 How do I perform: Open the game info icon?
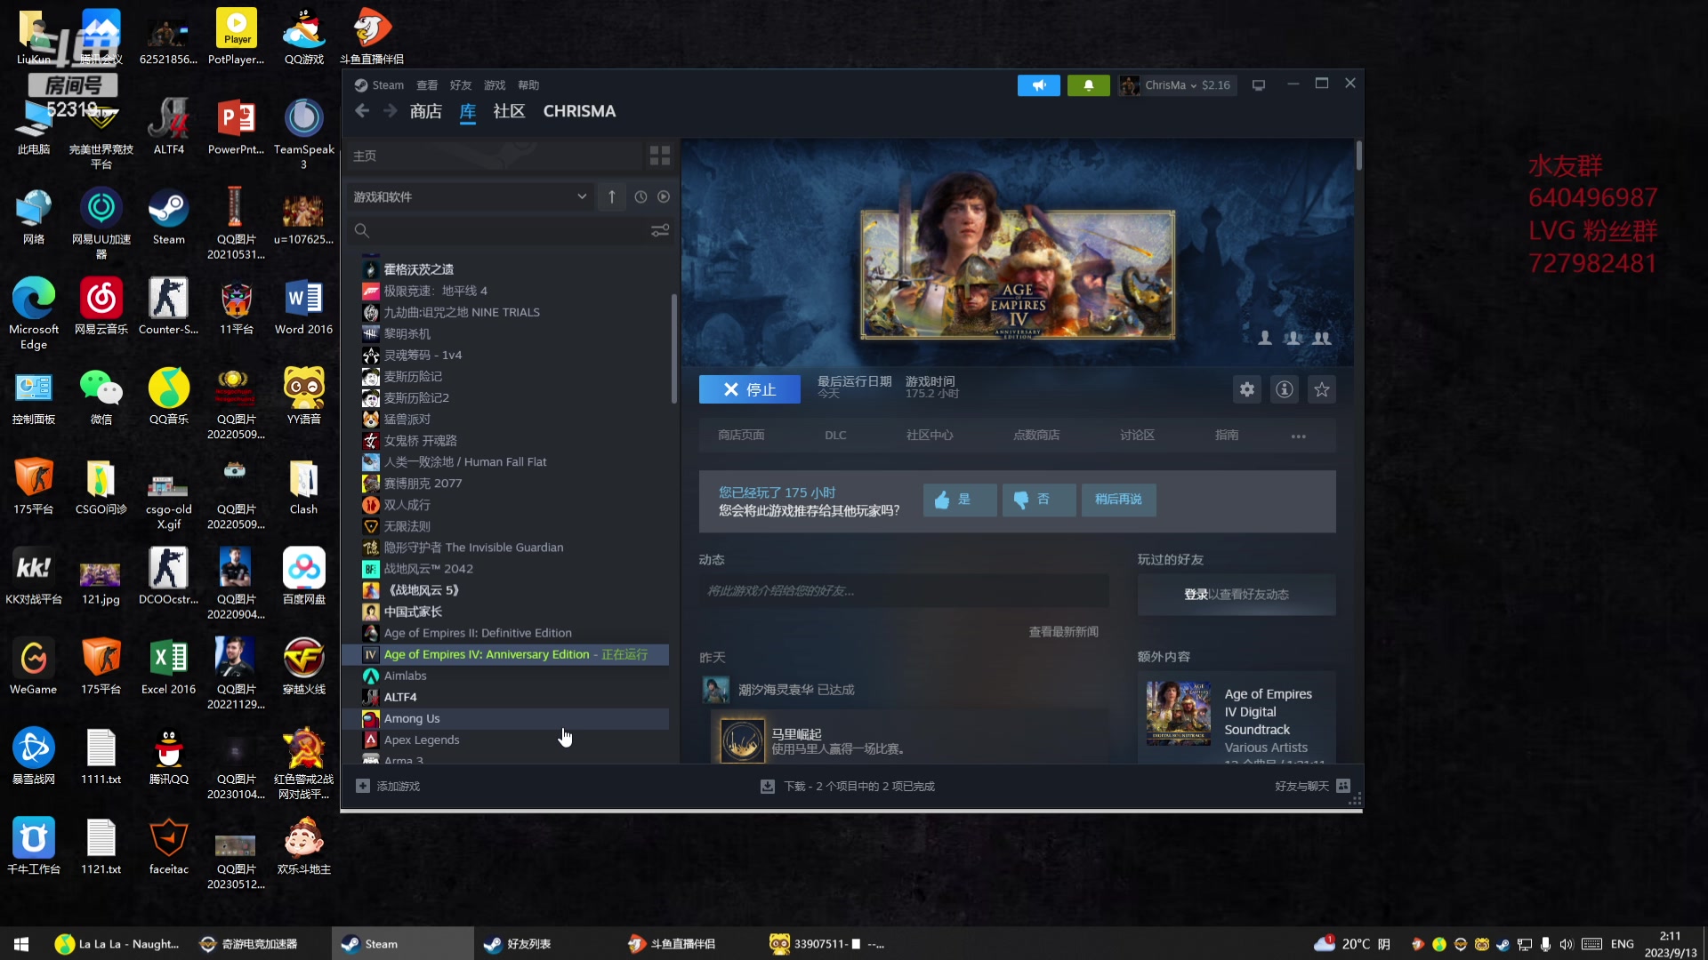[1285, 389]
